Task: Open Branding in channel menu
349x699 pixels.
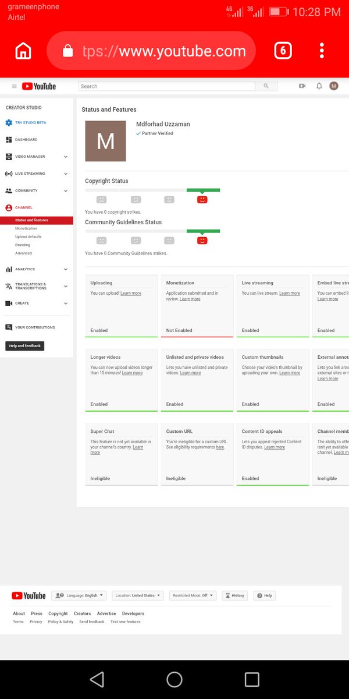Action: tap(23, 245)
